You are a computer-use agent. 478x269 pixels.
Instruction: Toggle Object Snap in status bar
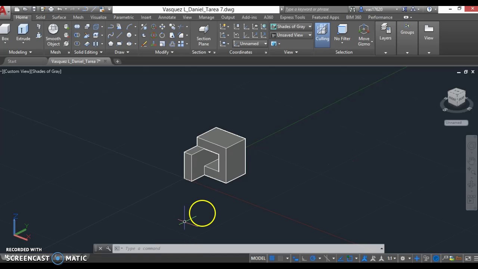(x=350, y=258)
